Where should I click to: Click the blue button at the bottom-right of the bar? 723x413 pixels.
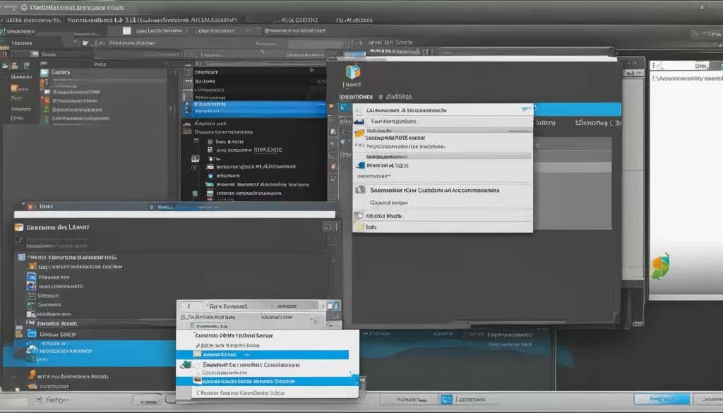coord(662,399)
